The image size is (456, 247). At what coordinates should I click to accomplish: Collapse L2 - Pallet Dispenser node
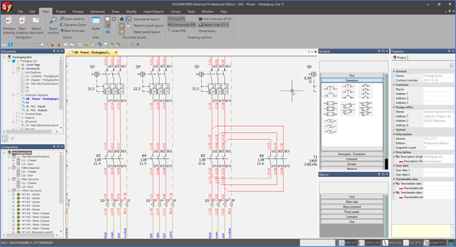tap(9, 168)
